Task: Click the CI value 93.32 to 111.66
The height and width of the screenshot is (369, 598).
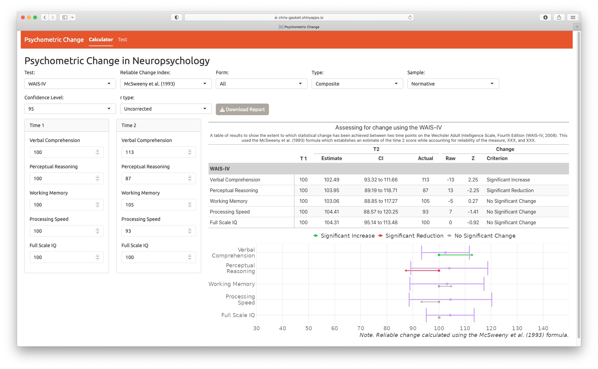Action: [x=381, y=180]
